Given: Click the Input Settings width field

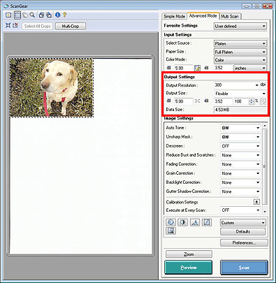Looking at the screenshot, I should [183, 68].
